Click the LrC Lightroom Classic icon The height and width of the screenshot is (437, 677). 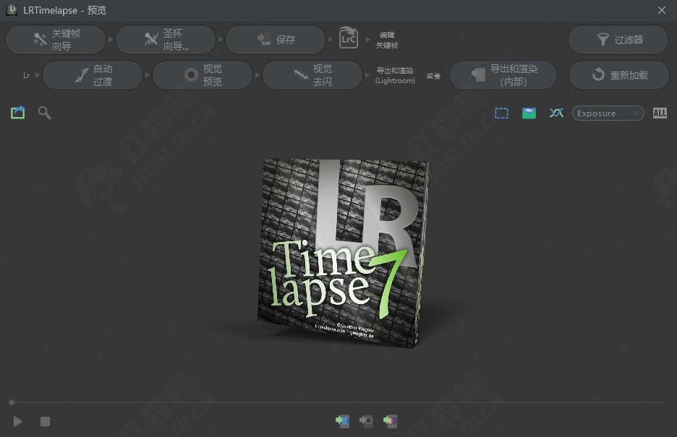tap(348, 38)
